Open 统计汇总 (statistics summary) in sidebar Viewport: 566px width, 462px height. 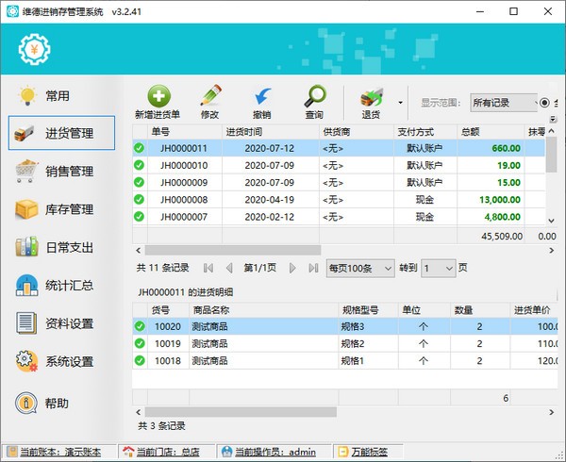[x=61, y=286]
